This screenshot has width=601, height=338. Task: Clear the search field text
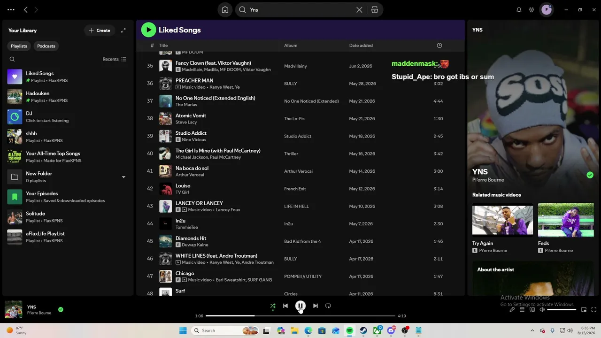pyautogui.click(x=359, y=10)
